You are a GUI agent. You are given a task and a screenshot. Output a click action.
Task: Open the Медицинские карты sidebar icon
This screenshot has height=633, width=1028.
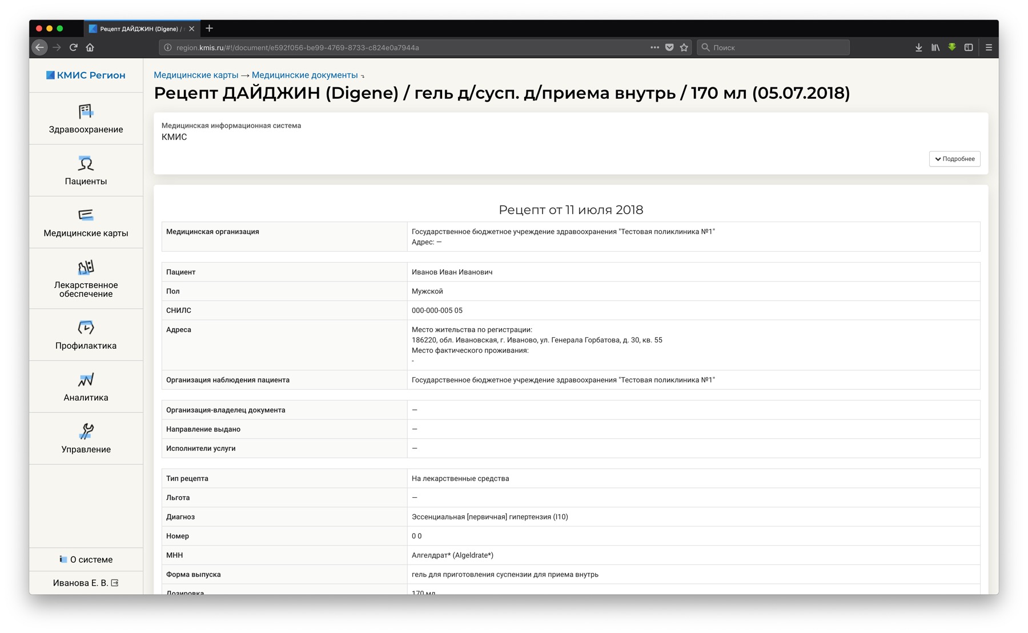pyautogui.click(x=86, y=215)
